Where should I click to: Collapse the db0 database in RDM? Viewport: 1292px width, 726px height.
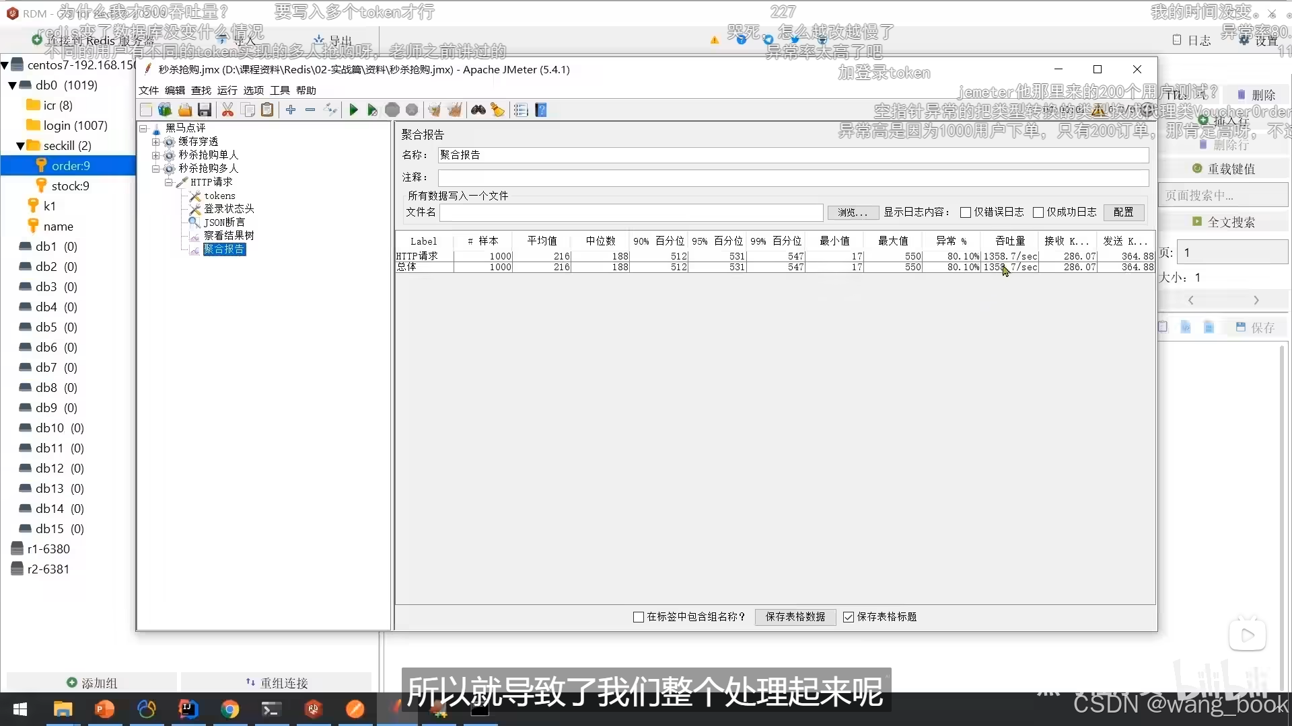click(12, 85)
